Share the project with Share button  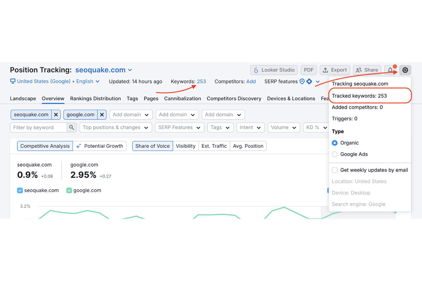coord(367,70)
